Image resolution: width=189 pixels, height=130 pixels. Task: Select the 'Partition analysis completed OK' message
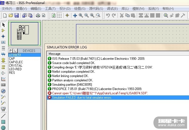118,80
